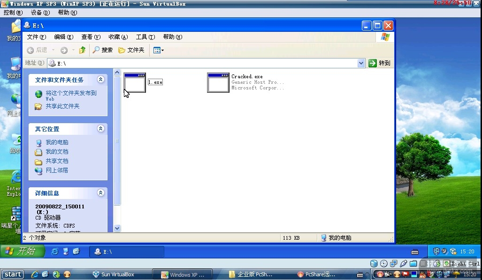Collapse the Details (详细信息) panel

point(100,192)
